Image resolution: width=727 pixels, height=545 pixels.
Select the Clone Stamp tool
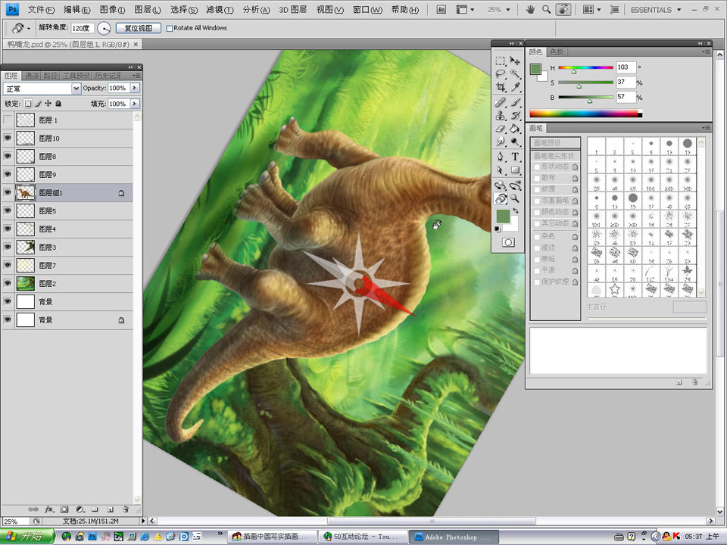[x=500, y=115]
